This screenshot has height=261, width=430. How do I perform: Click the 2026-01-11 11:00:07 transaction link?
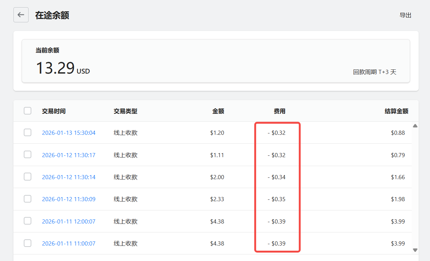tap(69, 243)
